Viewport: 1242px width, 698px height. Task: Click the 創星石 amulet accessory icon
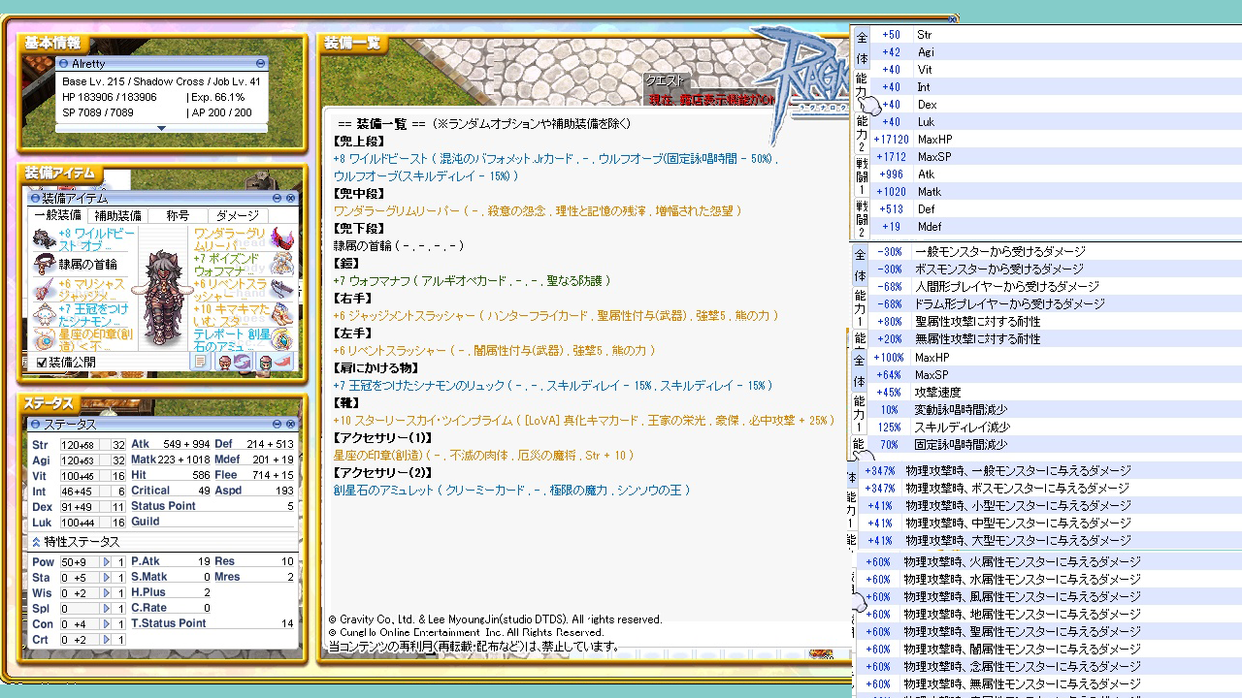pyautogui.click(x=281, y=340)
